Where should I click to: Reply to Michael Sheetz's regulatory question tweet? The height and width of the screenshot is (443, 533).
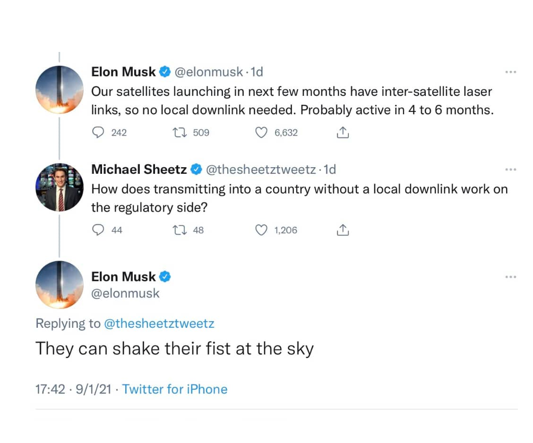(98, 230)
